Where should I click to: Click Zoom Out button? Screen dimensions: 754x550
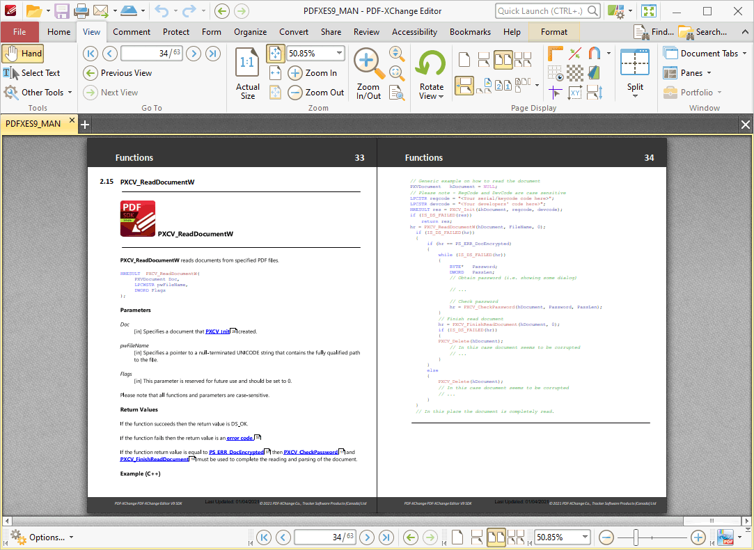[x=316, y=93]
